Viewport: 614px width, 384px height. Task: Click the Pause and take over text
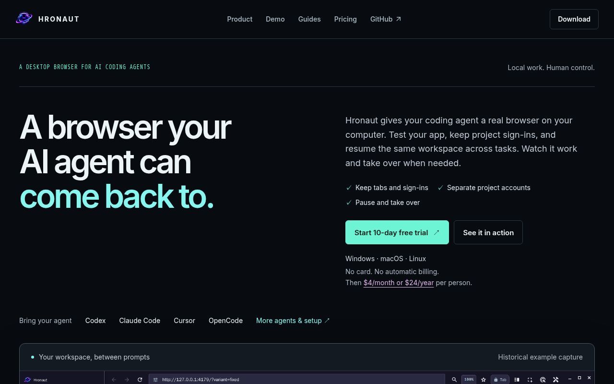point(388,203)
